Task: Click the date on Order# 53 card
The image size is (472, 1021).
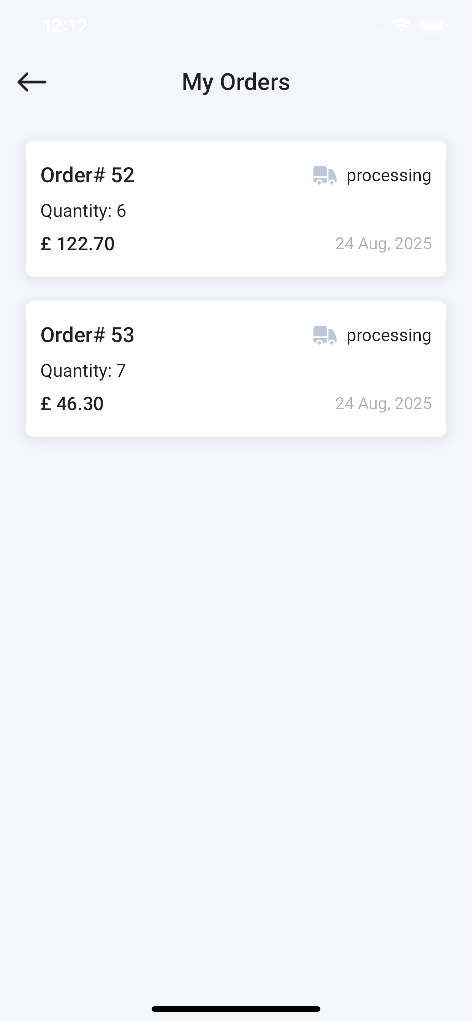Action: click(383, 404)
